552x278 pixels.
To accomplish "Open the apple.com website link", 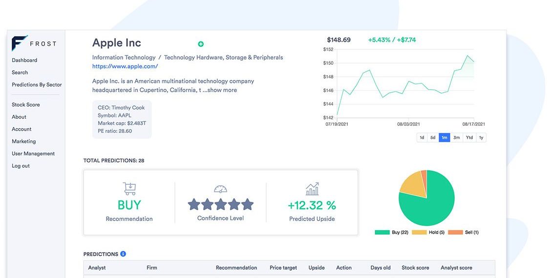I will click(x=125, y=66).
